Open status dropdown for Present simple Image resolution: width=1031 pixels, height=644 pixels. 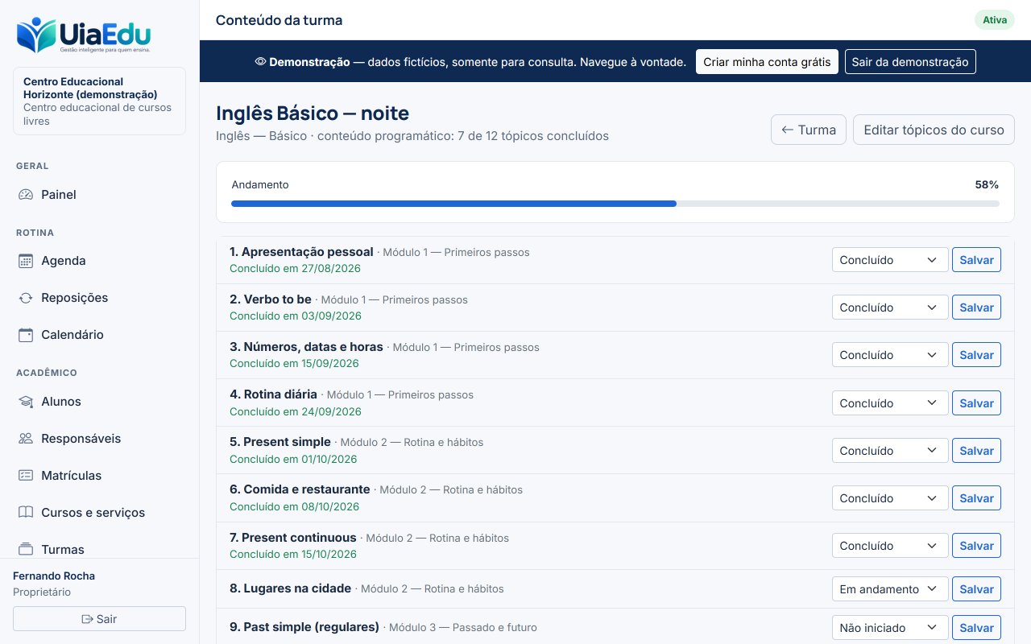coord(890,451)
